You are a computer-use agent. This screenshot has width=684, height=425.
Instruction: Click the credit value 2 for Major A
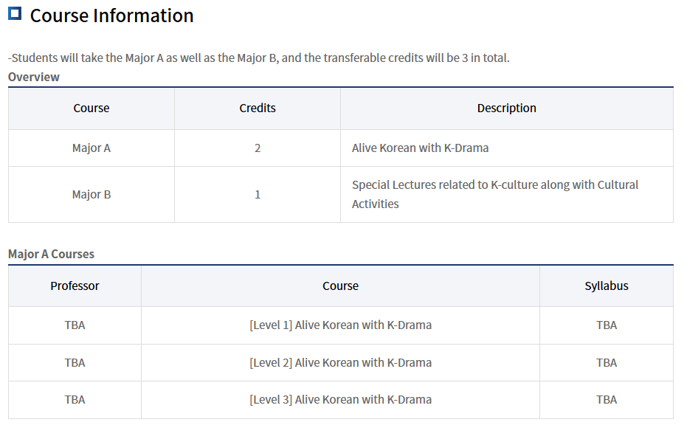click(x=258, y=148)
